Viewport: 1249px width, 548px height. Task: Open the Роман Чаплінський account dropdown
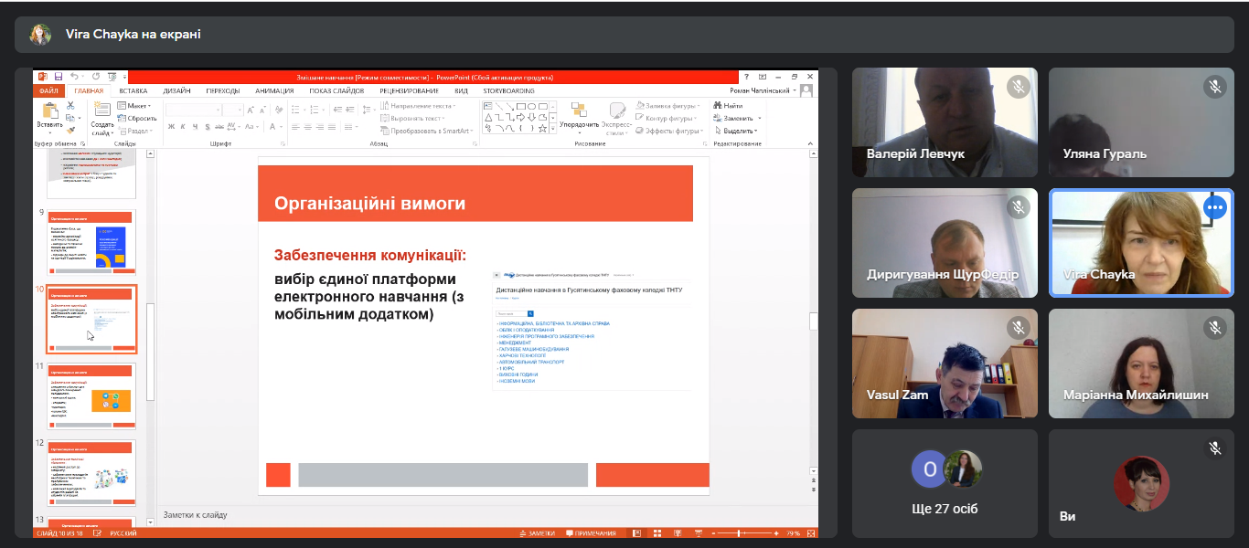coord(764,90)
